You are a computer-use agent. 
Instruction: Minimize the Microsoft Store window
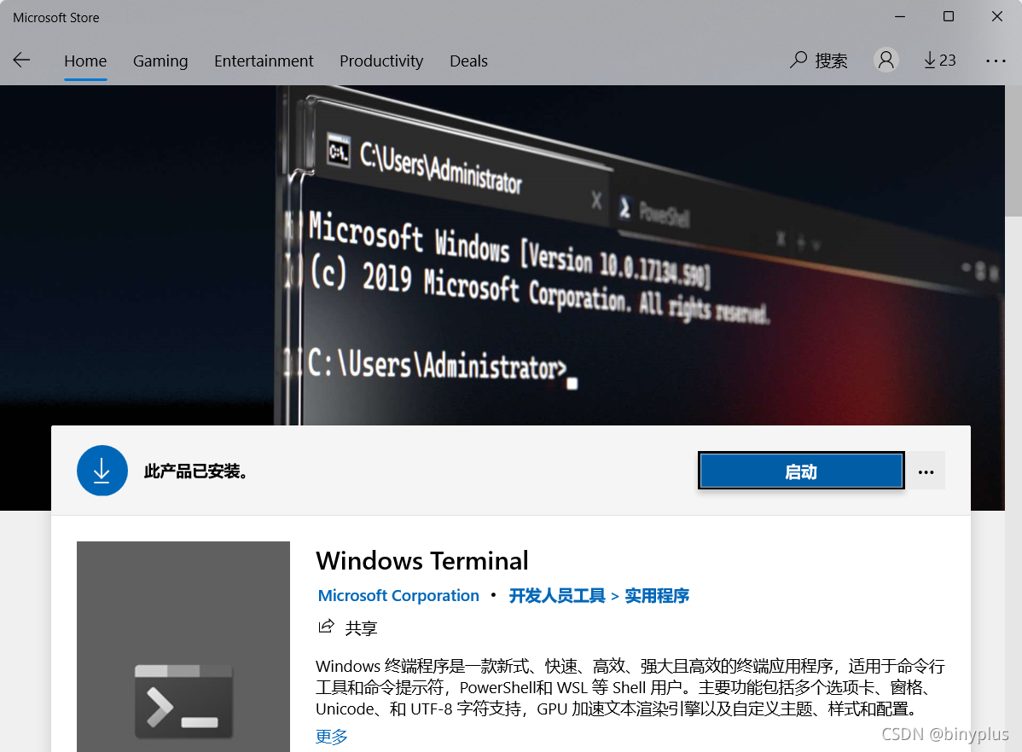point(900,17)
